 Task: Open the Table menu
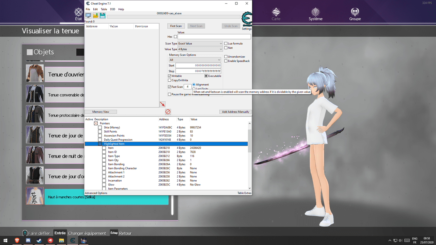104,9
